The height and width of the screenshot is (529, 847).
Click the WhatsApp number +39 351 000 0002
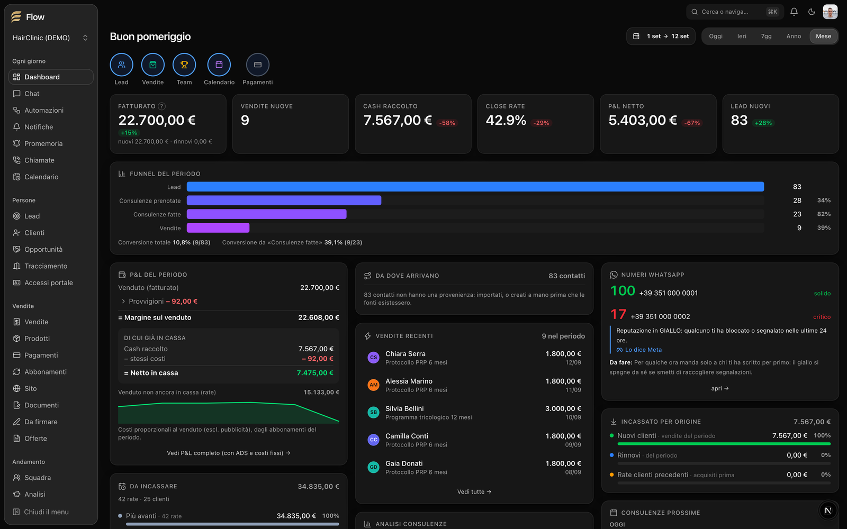(660, 317)
